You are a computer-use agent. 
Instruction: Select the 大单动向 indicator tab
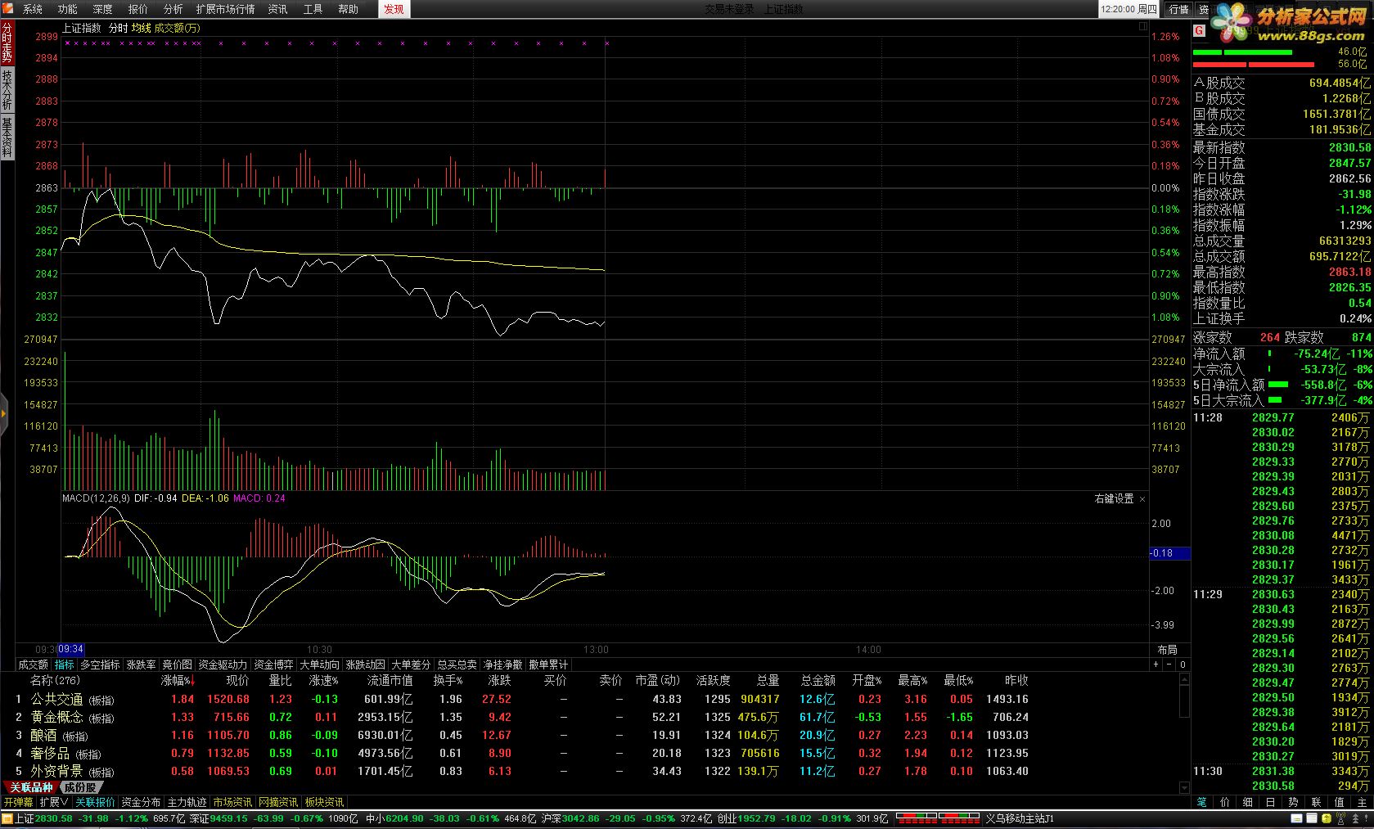click(319, 665)
